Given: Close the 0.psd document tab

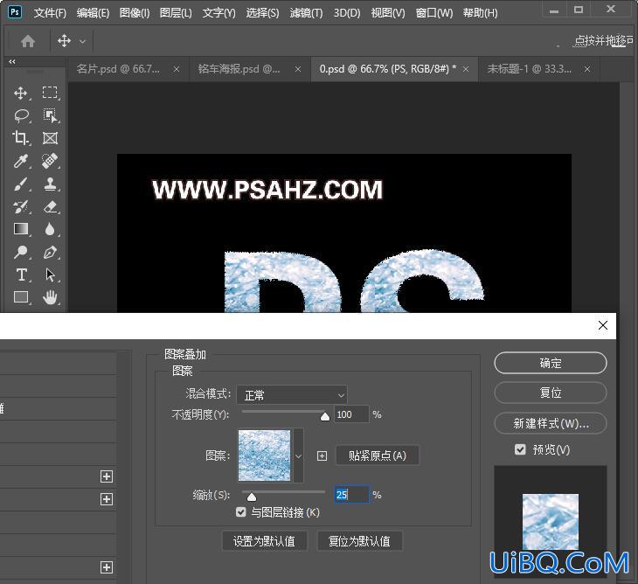Looking at the screenshot, I should click(466, 70).
